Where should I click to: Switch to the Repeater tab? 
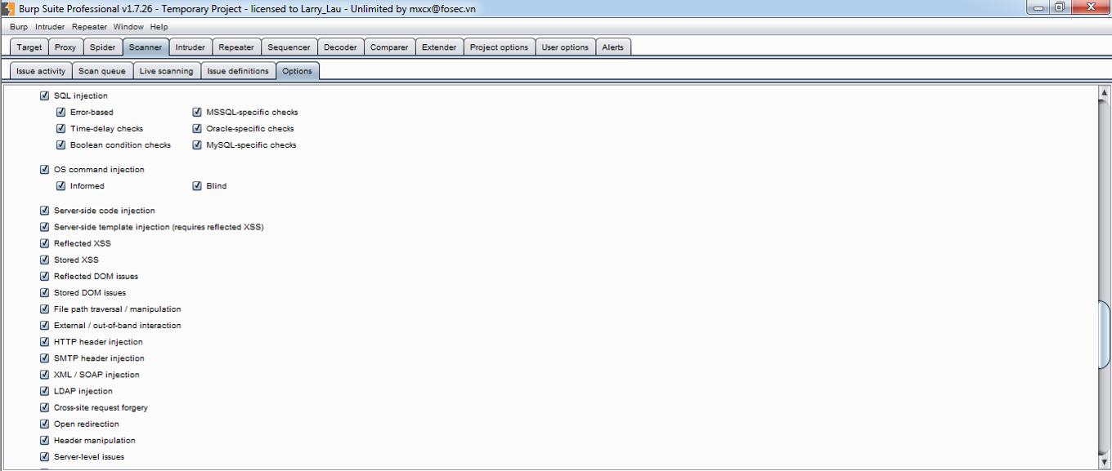[236, 47]
